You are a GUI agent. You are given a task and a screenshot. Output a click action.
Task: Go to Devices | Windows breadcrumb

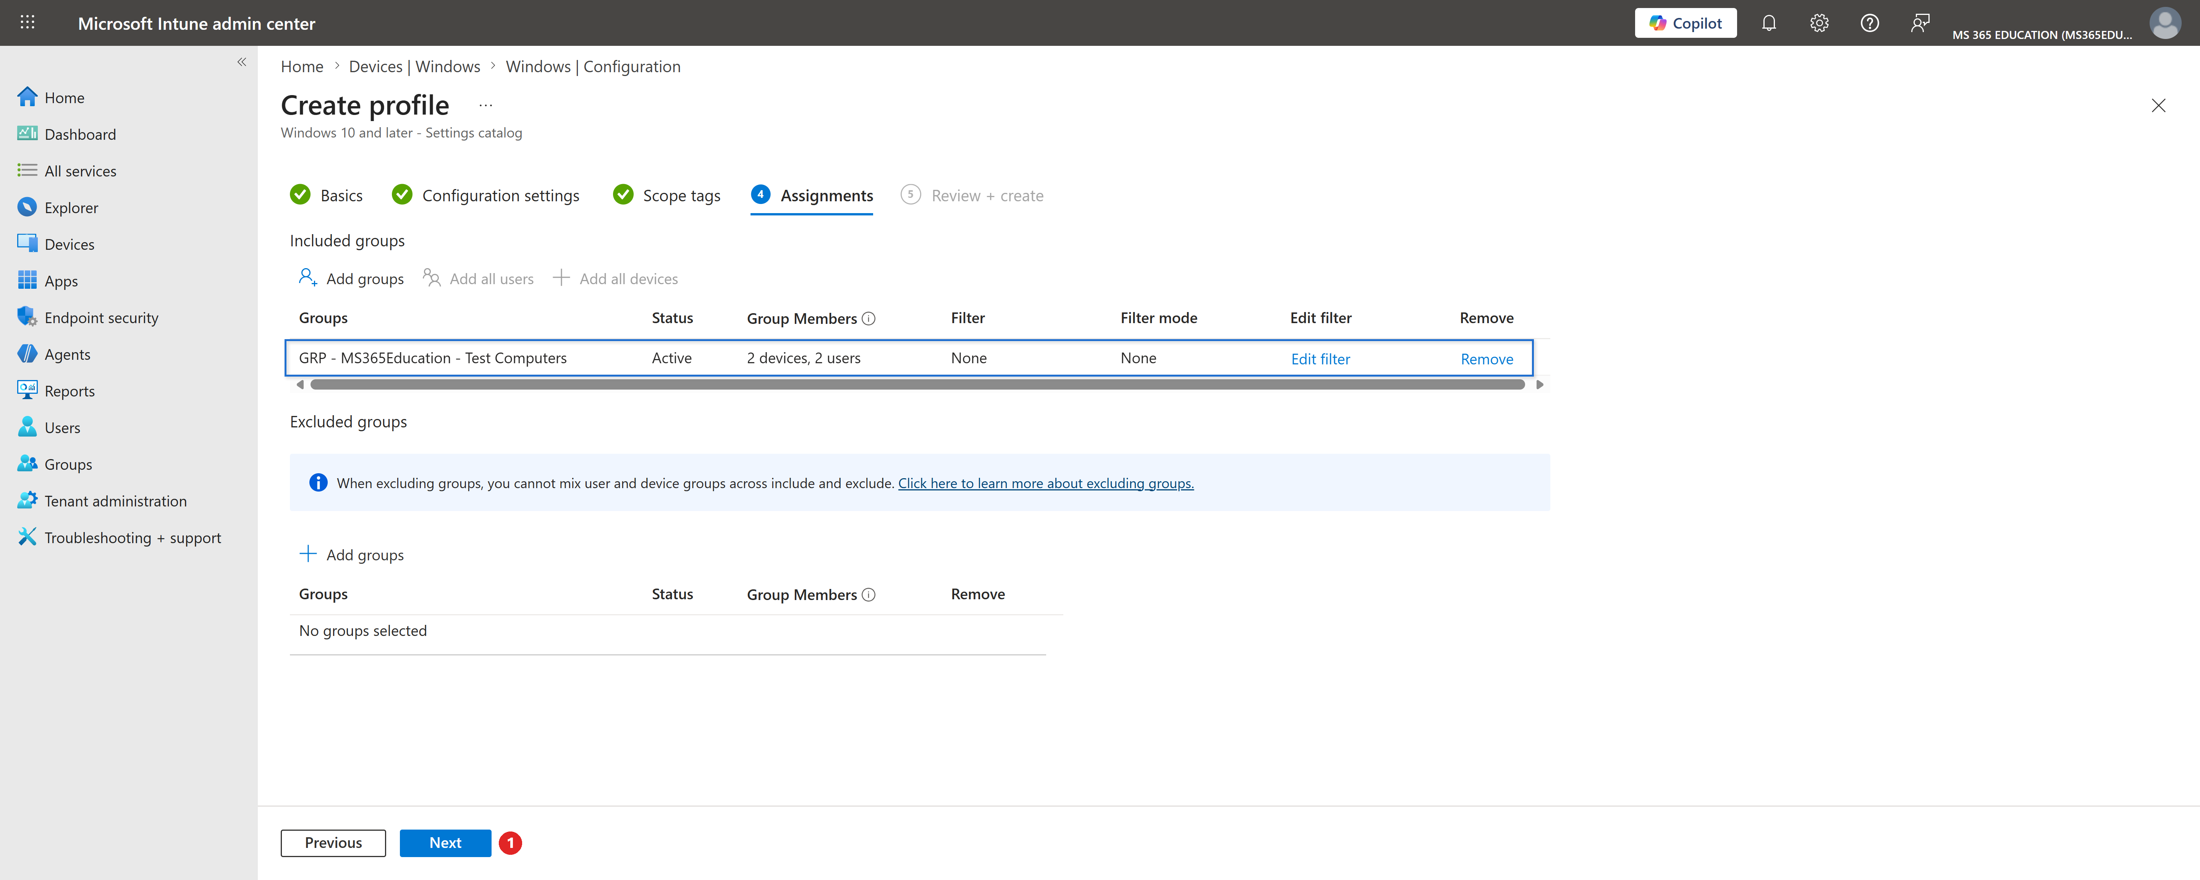point(414,66)
